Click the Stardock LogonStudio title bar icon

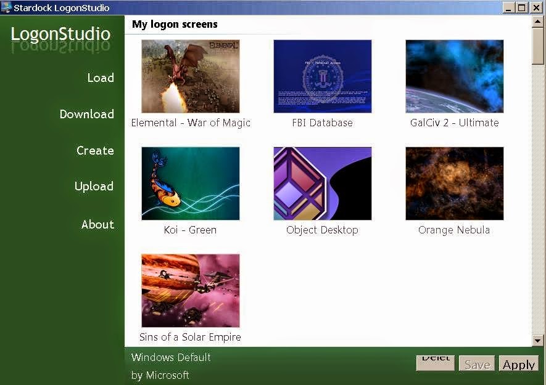[x=6, y=7]
